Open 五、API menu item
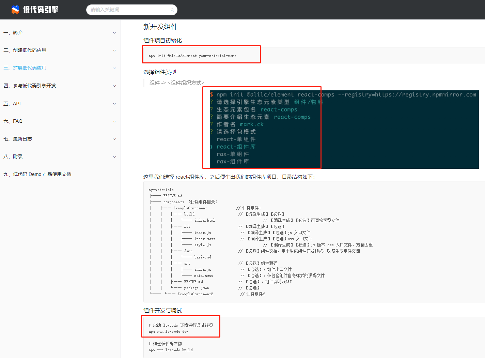Viewport: 485px width, 358px height. (12, 104)
